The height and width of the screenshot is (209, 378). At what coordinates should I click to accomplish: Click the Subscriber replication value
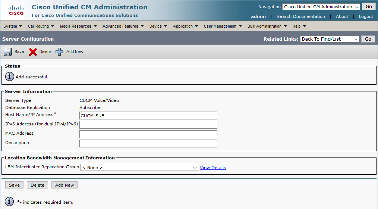click(x=91, y=107)
